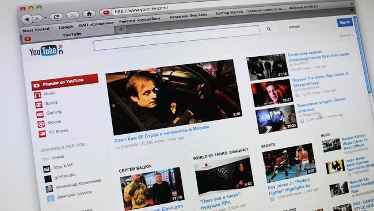Screen dimensions: 374x211
Task: Click the blue Sign in button
Action: [x=345, y=22]
